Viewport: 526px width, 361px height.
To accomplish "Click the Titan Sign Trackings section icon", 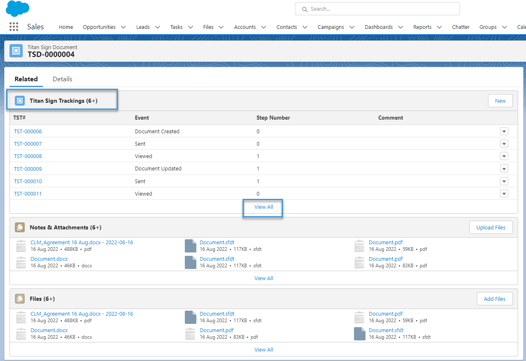I will 19,101.
